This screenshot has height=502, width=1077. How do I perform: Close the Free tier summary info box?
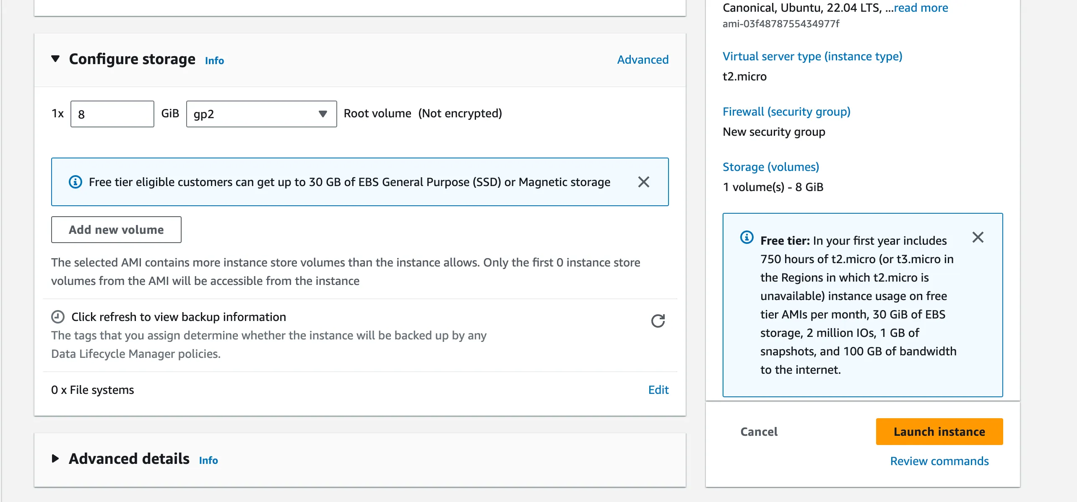pyautogui.click(x=978, y=238)
